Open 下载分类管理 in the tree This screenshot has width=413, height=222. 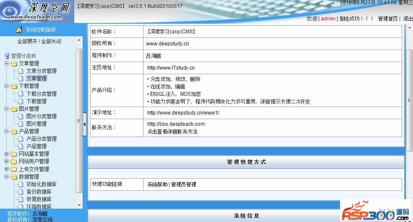point(41,94)
